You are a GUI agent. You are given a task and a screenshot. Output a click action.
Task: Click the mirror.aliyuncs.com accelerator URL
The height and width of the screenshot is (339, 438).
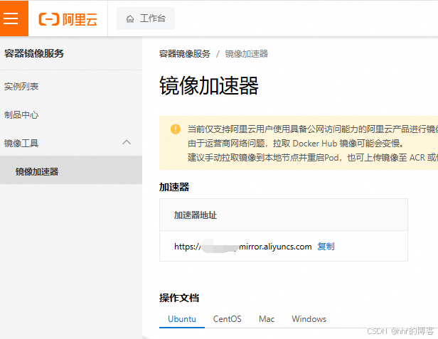pos(242,247)
